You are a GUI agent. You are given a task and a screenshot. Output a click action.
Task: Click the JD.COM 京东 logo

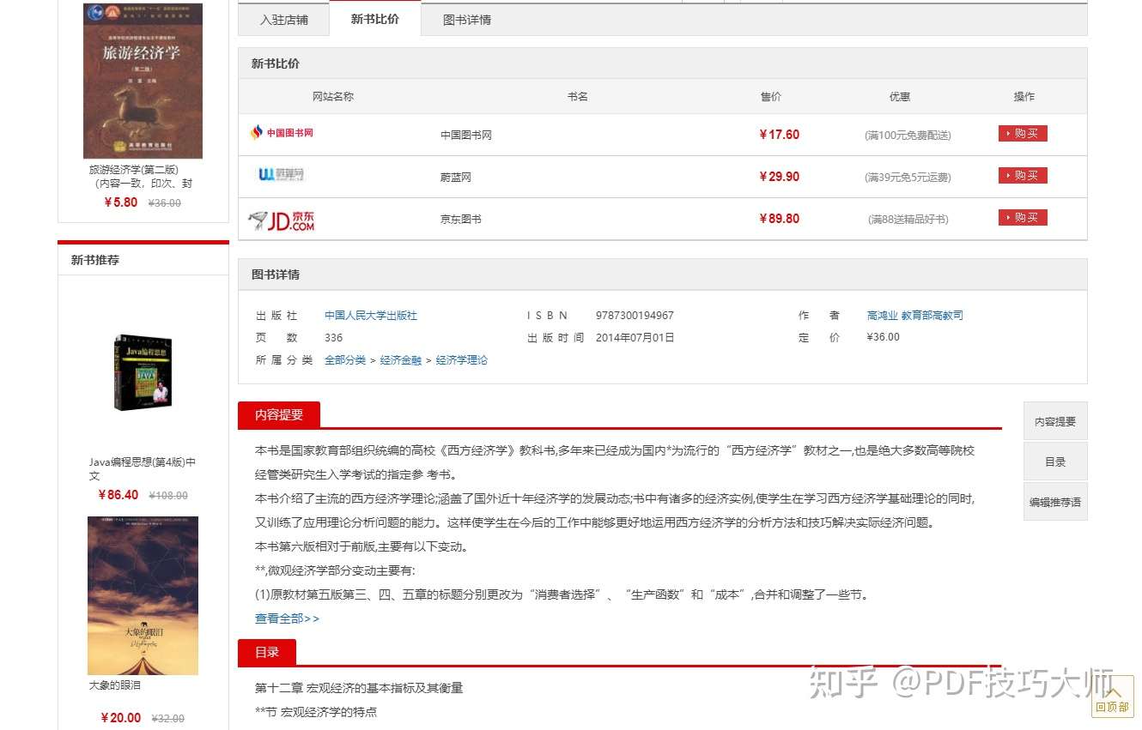tap(282, 220)
